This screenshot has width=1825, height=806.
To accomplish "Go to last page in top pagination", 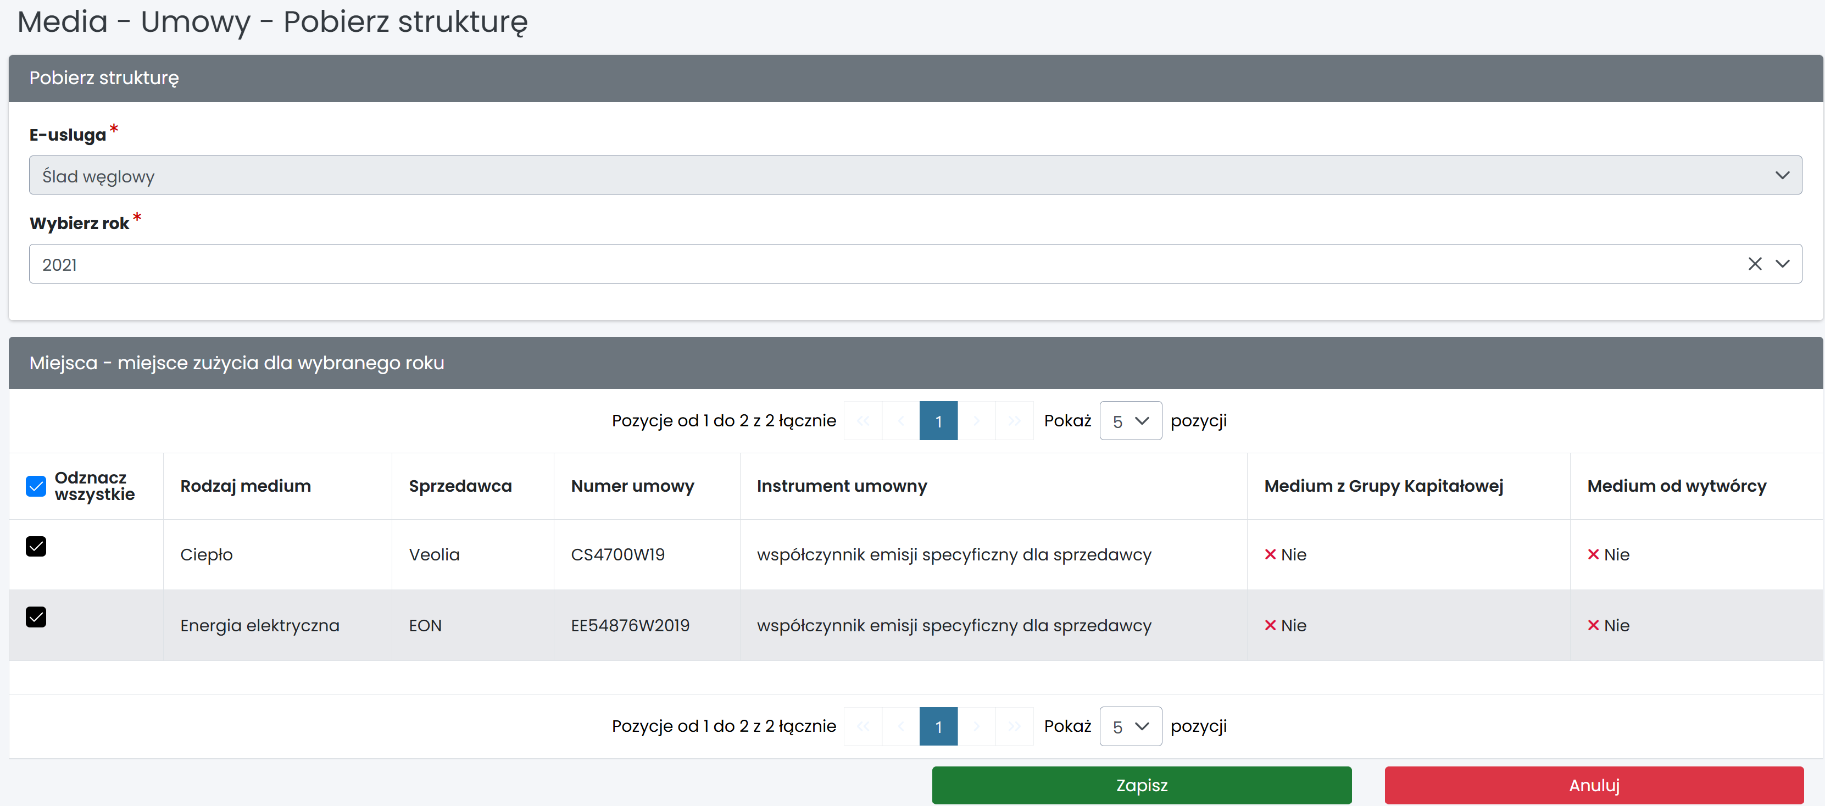I will coord(1014,421).
